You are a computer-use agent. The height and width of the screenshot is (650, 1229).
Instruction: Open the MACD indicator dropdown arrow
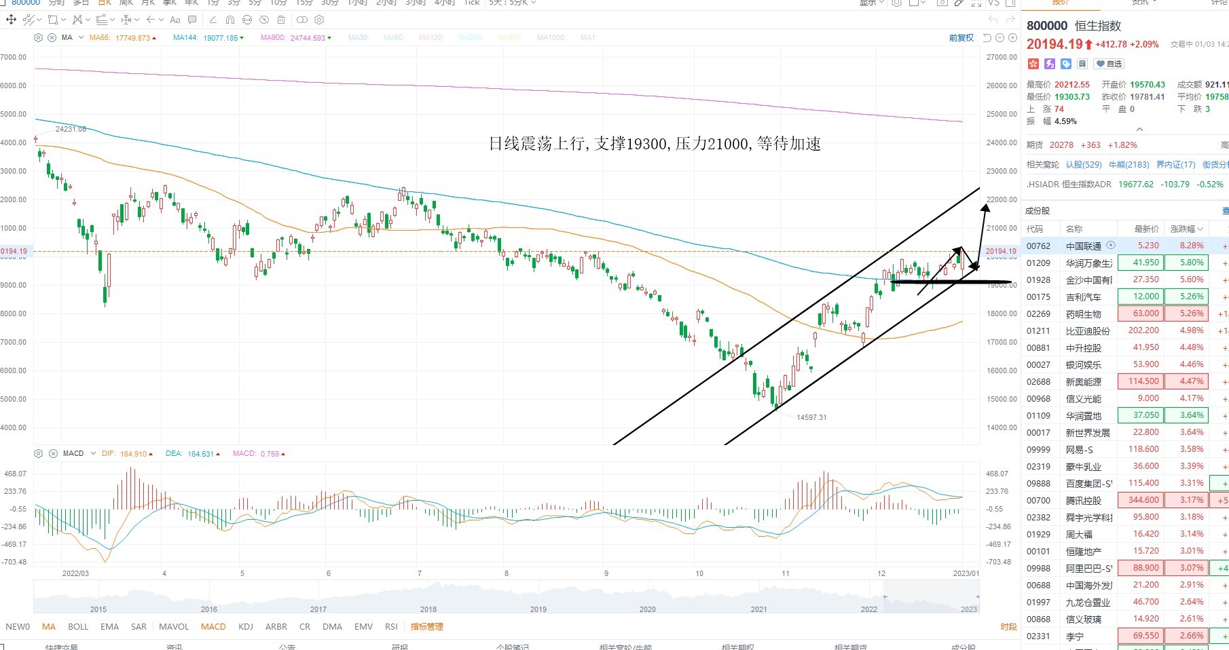92,453
